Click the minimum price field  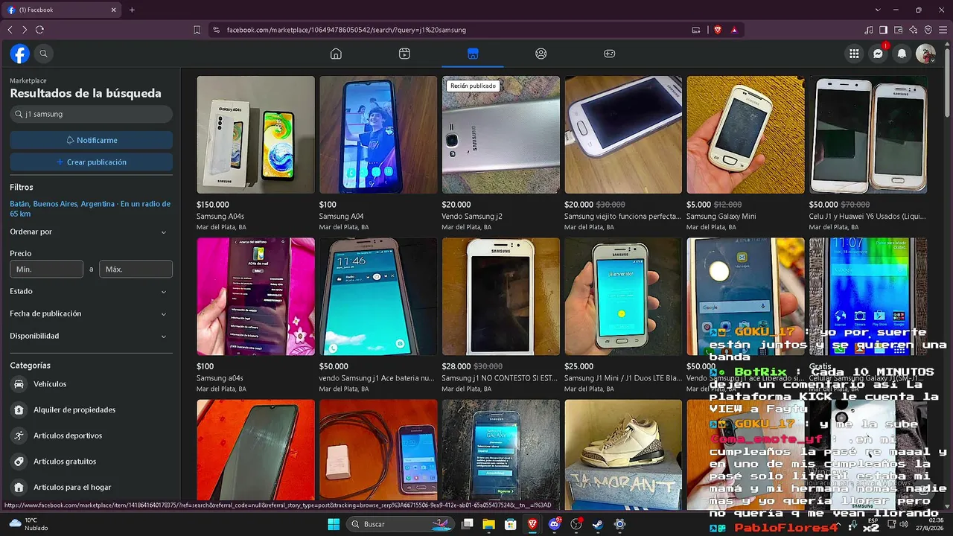coord(46,269)
